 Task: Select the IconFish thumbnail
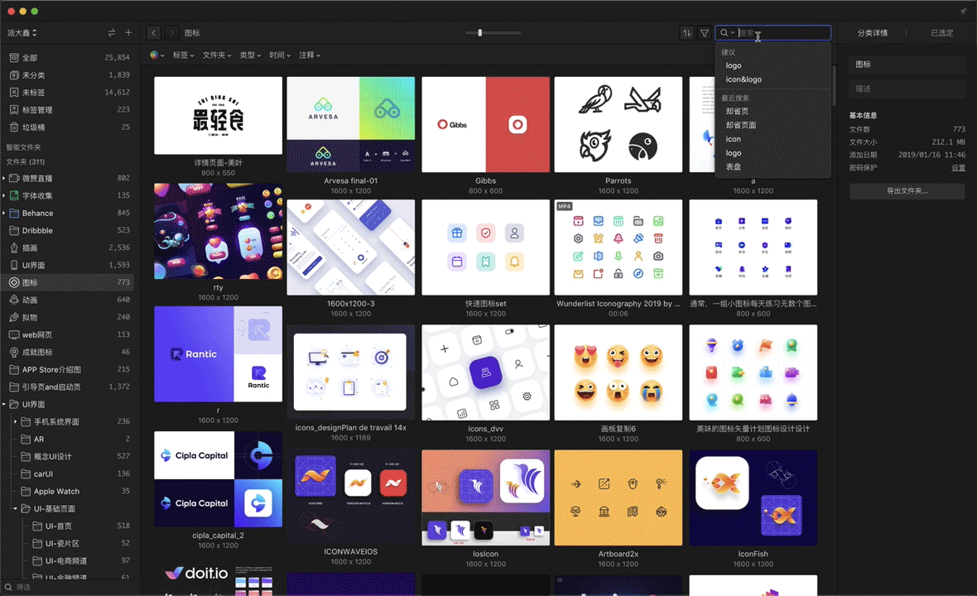click(753, 497)
